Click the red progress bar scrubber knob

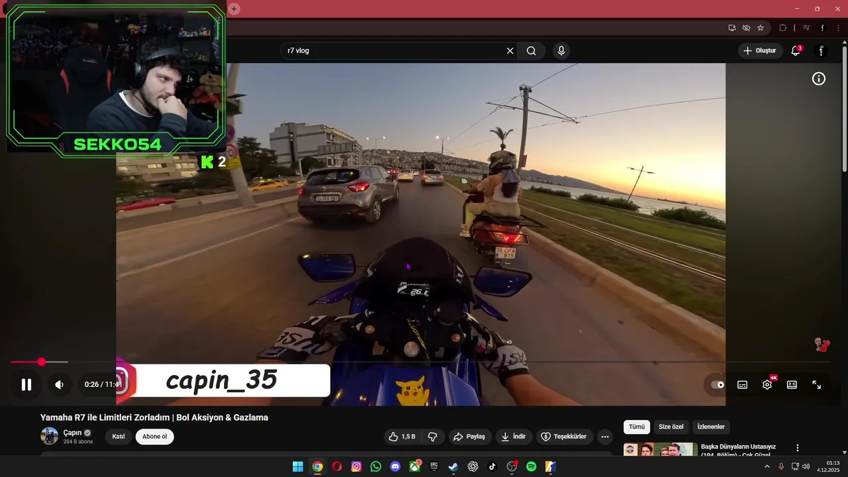41,362
